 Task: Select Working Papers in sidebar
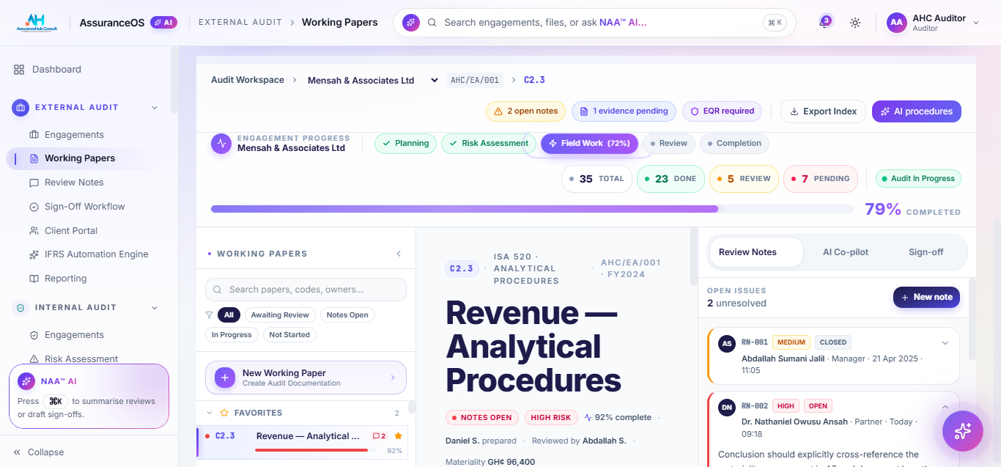click(80, 158)
